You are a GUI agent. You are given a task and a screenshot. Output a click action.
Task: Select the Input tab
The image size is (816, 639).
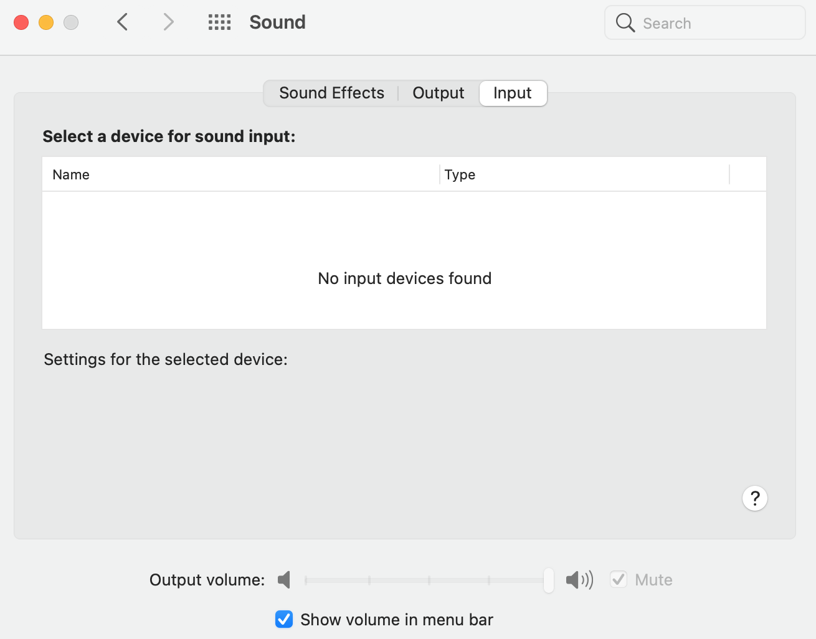[x=512, y=93]
